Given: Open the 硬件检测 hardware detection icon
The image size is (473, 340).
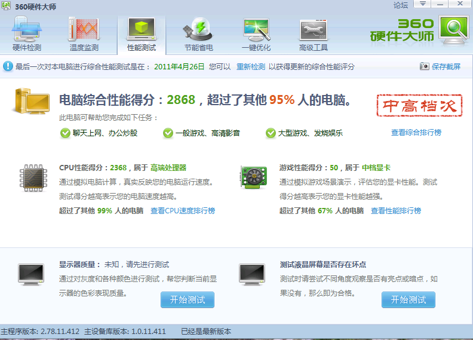Looking at the screenshot, I should (x=26, y=29).
